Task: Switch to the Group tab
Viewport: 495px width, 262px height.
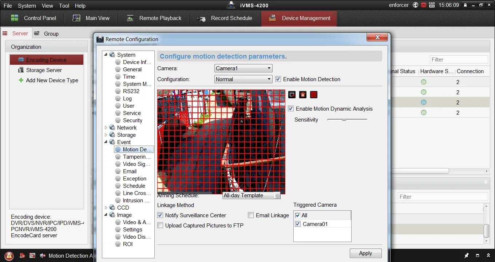Action: [47, 33]
